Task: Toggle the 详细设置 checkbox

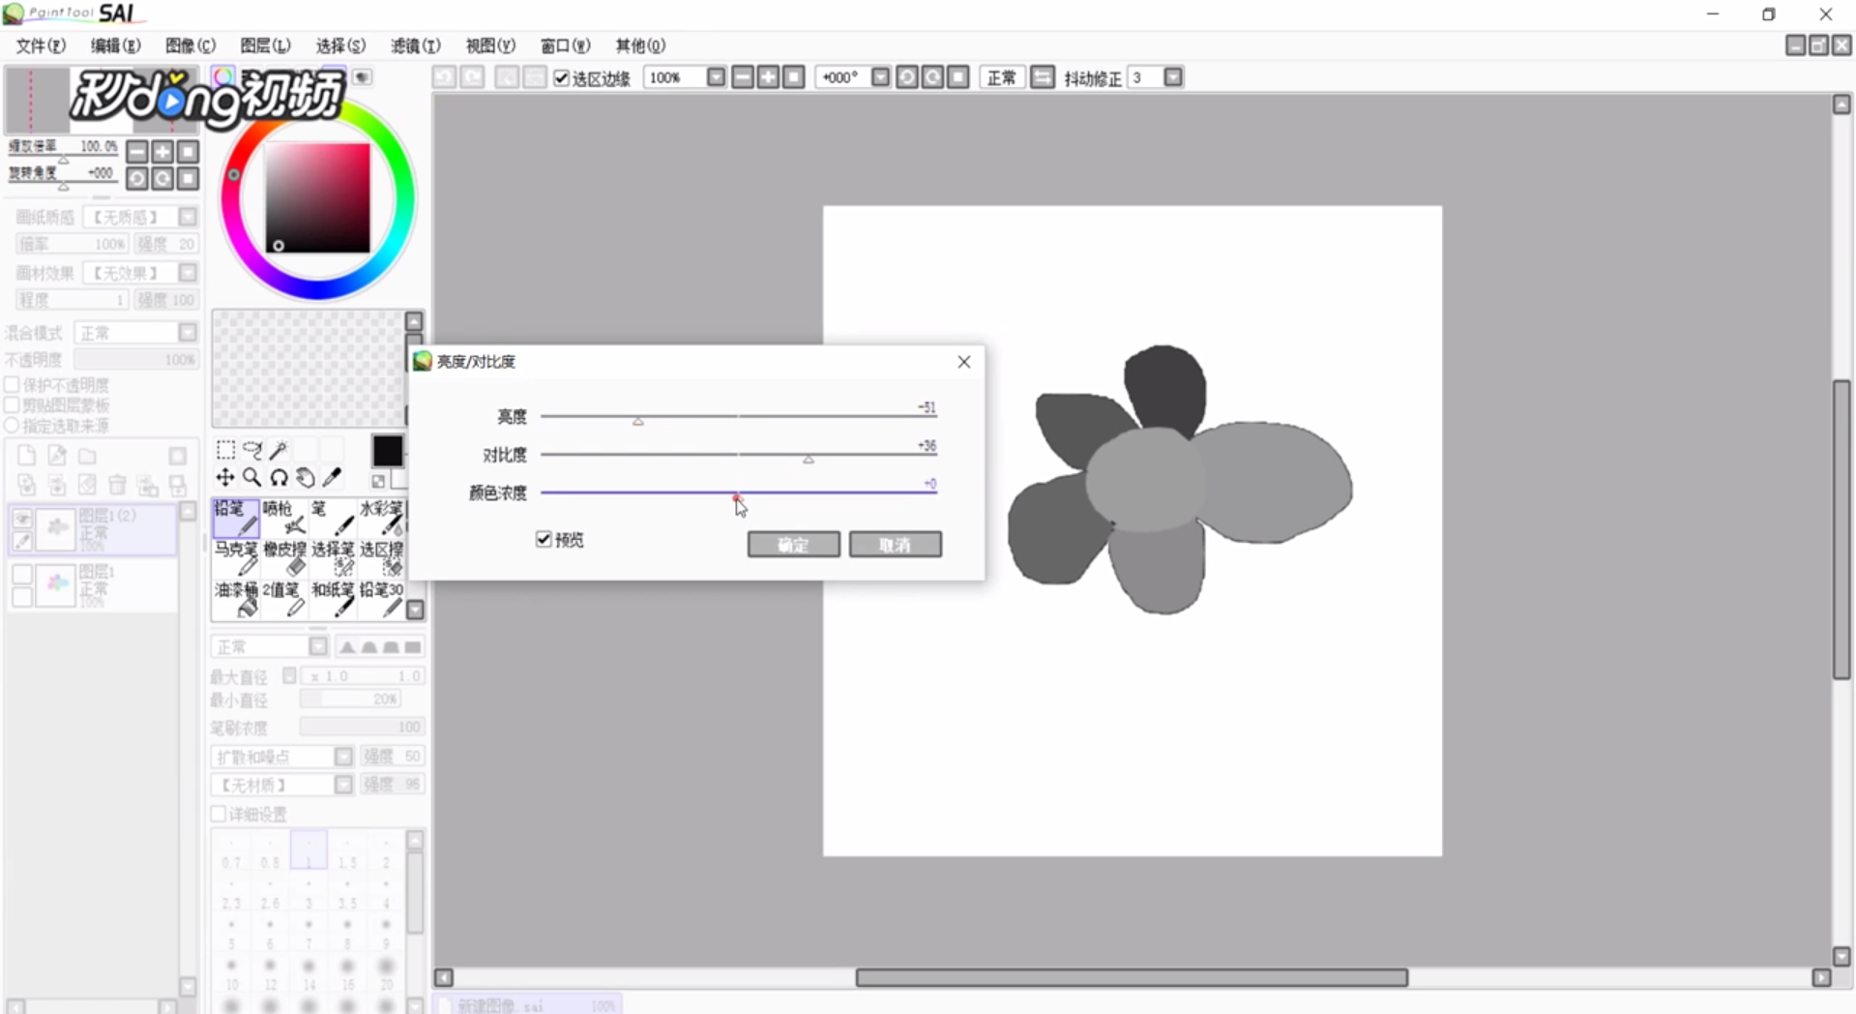Action: [x=219, y=815]
